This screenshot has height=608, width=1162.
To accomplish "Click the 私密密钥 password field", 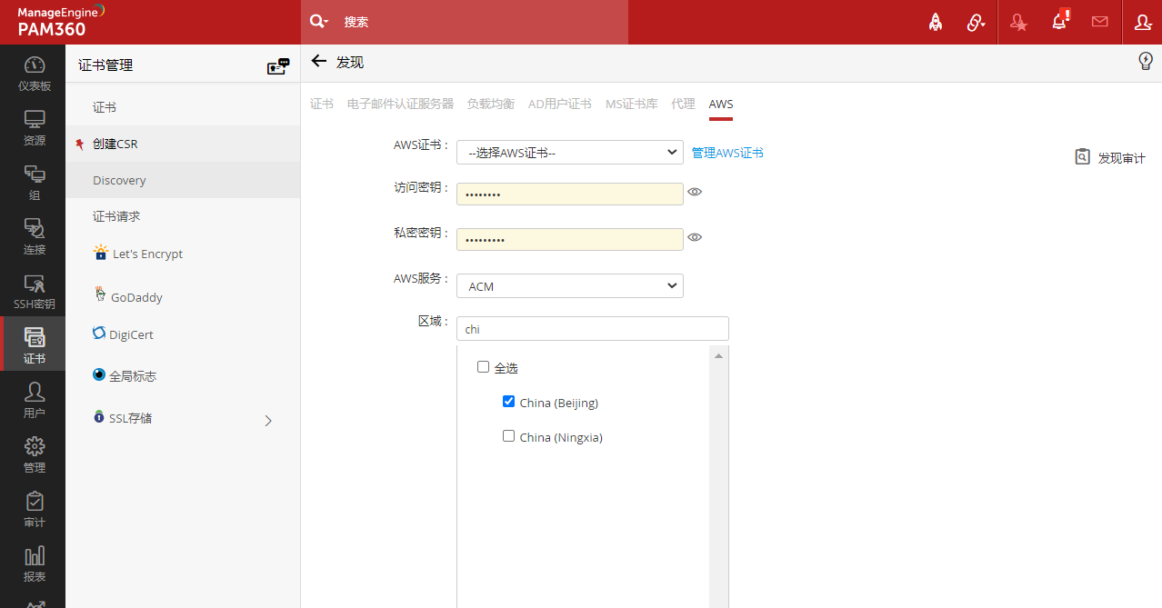I will [x=570, y=239].
